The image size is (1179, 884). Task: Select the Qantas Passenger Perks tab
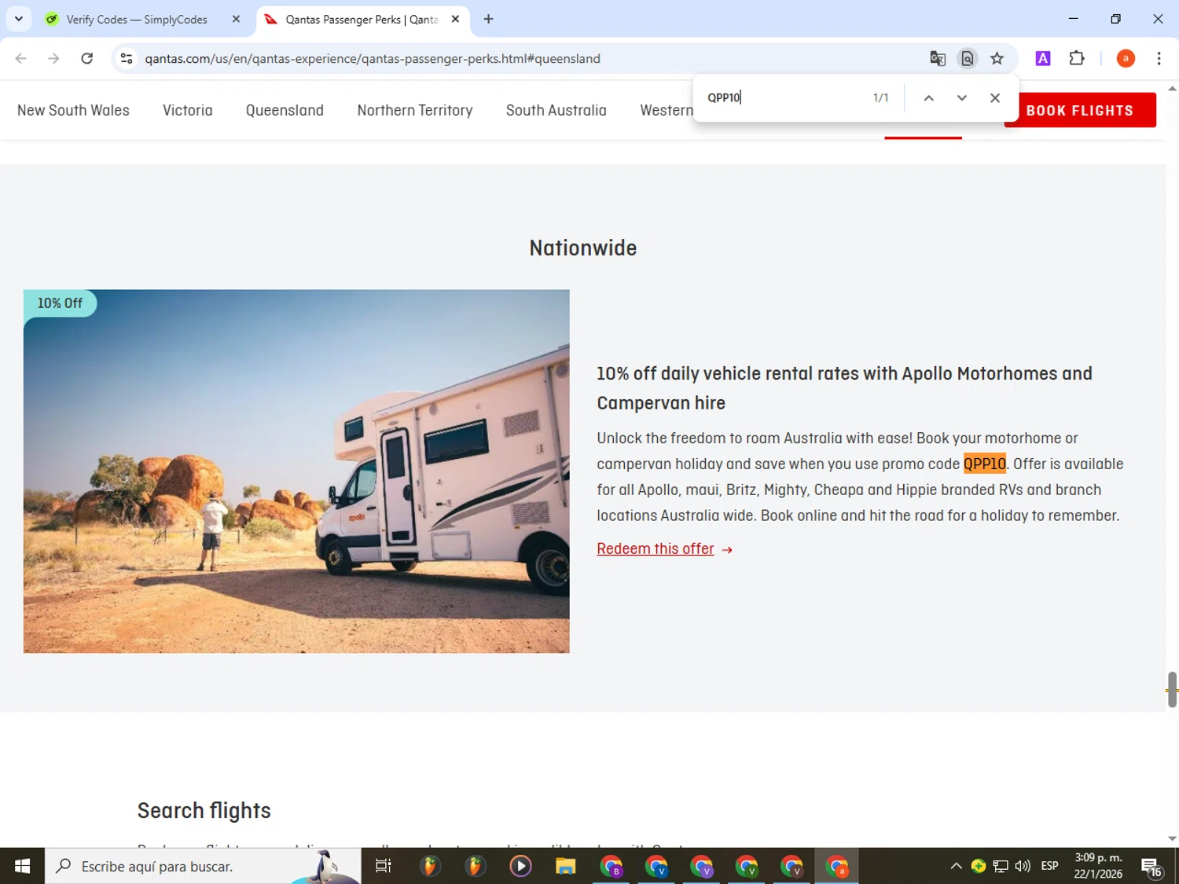point(362,20)
